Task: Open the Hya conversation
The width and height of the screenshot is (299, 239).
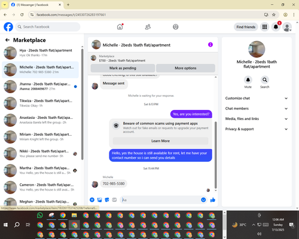Action: [40, 53]
